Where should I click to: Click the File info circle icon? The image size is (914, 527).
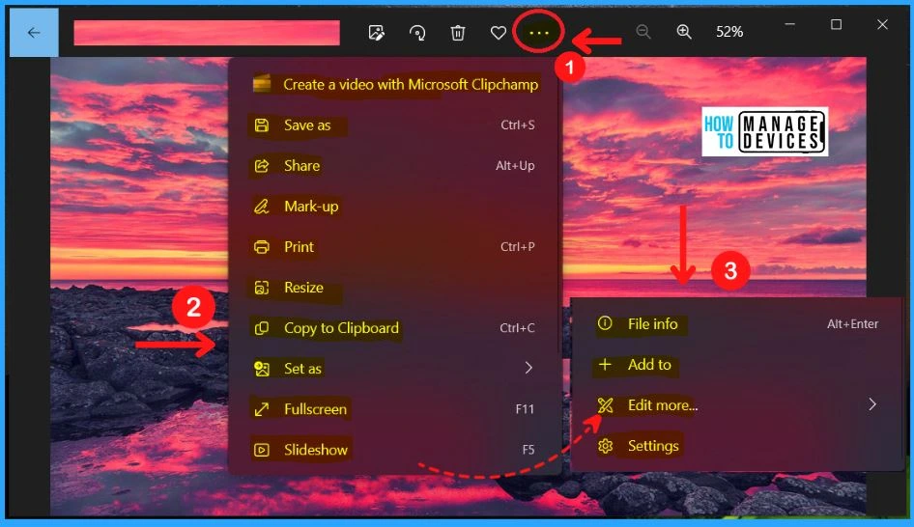tap(605, 322)
